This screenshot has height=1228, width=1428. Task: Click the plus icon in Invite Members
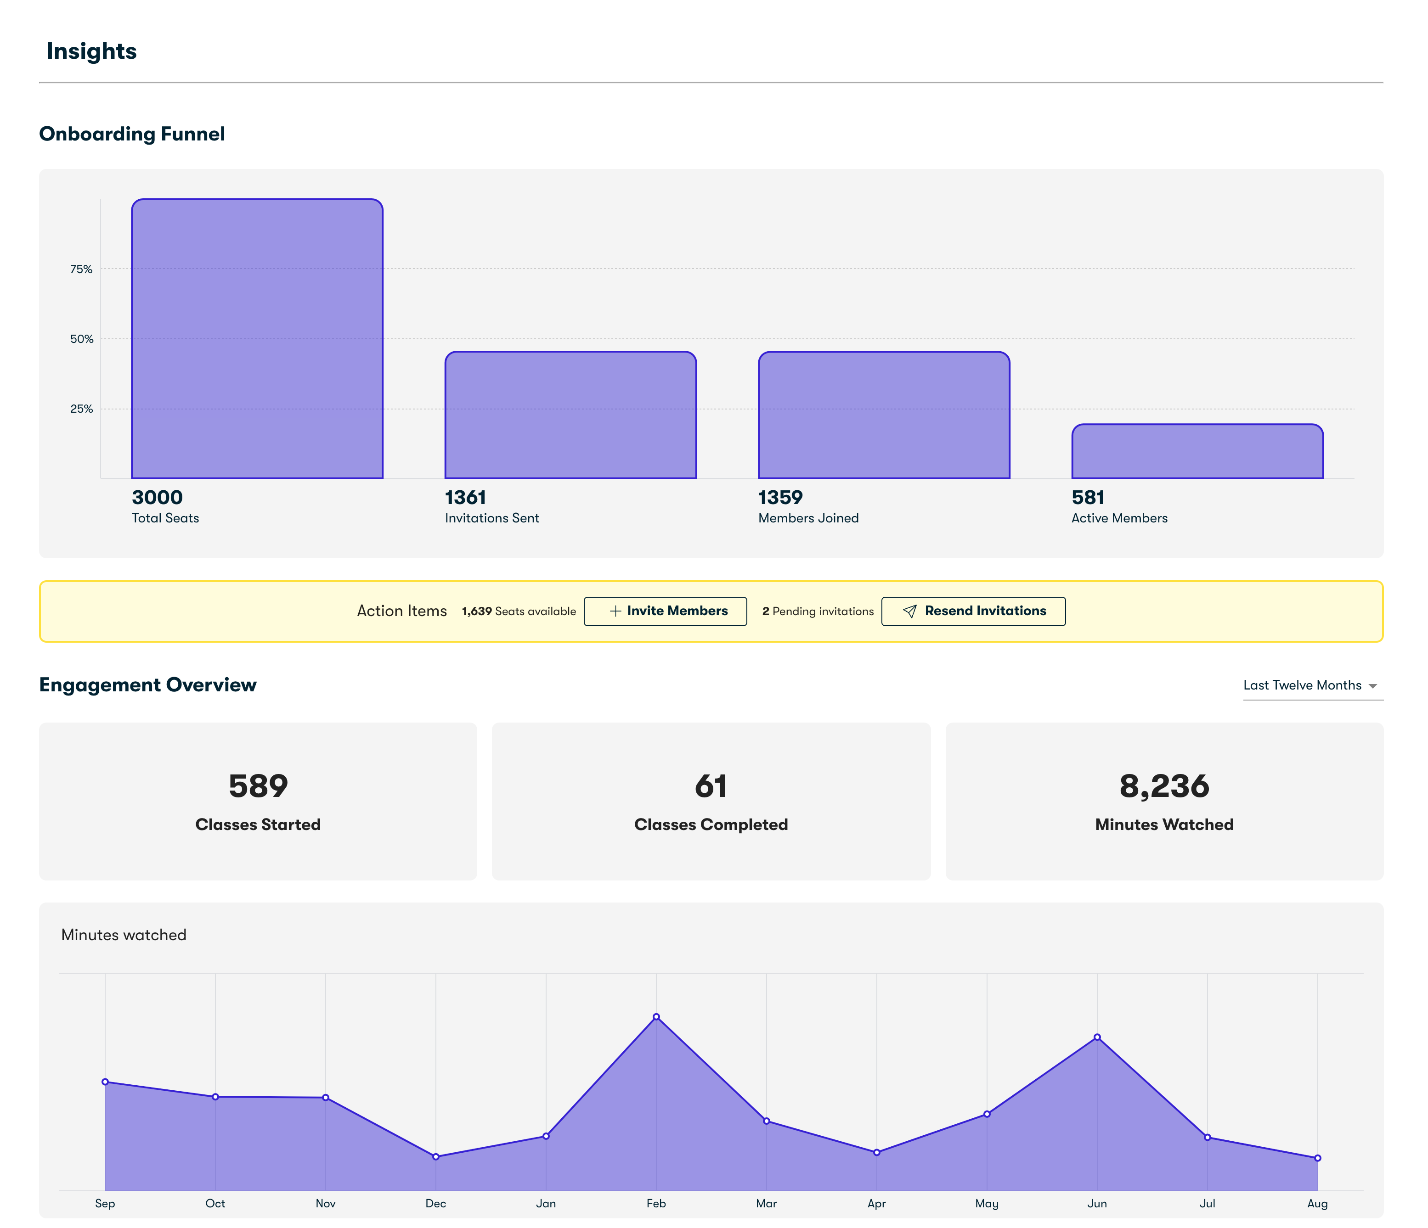615,611
